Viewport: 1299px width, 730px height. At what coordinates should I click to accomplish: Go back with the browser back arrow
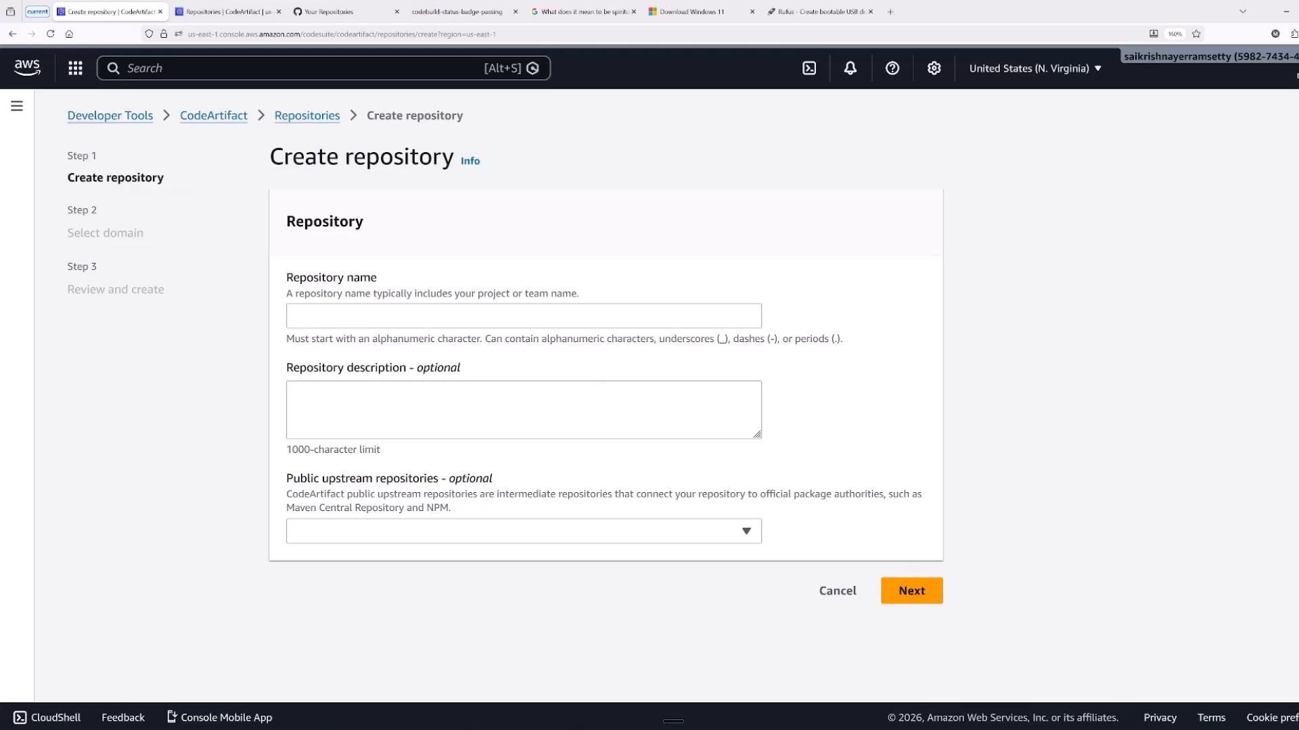click(x=12, y=34)
